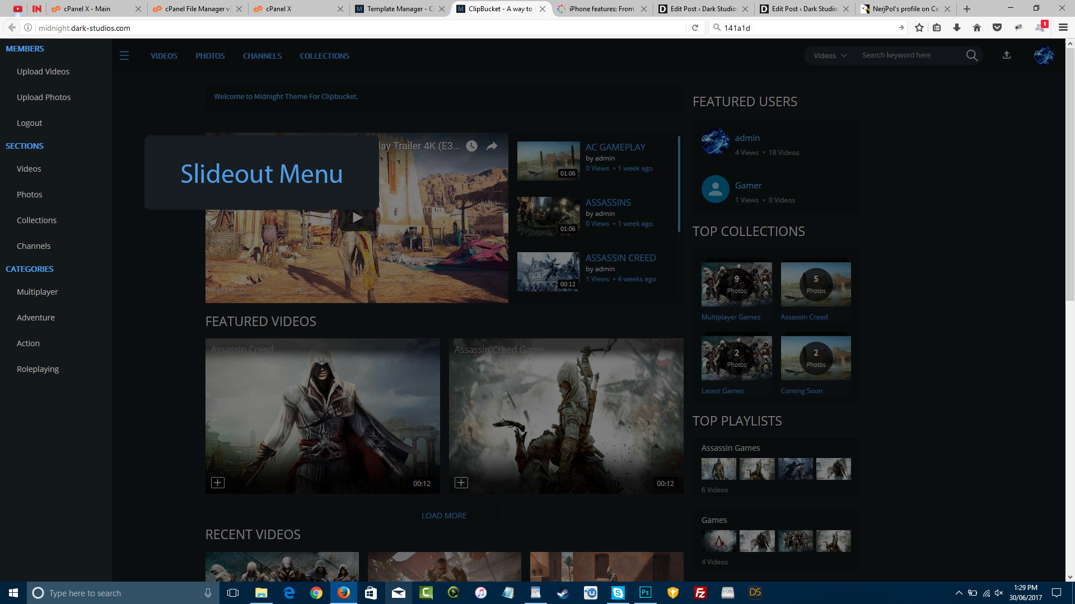Click Upload Videos in sidebar
The height and width of the screenshot is (604, 1075).
pyautogui.click(x=43, y=72)
